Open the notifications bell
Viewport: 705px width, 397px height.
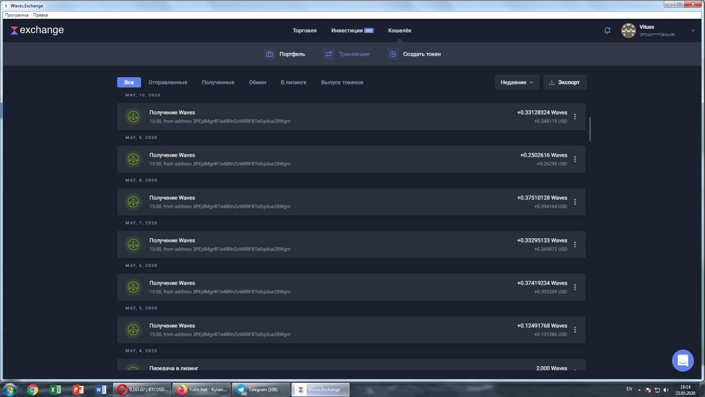[608, 31]
